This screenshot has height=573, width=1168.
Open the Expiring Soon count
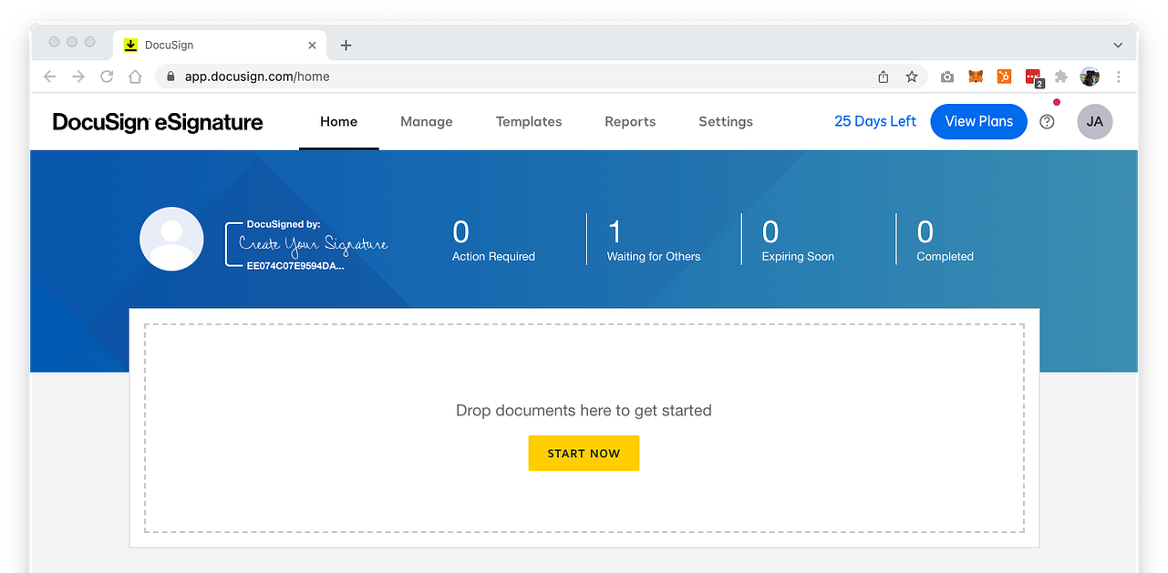[798, 240]
